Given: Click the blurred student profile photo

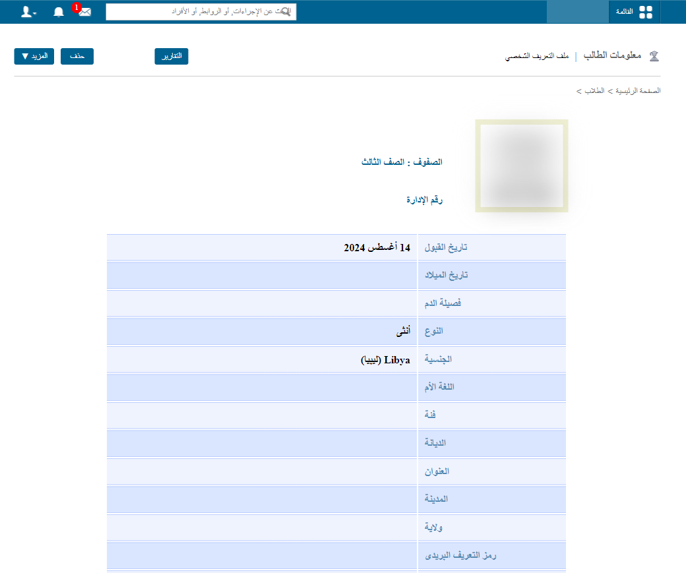Looking at the screenshot, I should click(x=522, y=166).
